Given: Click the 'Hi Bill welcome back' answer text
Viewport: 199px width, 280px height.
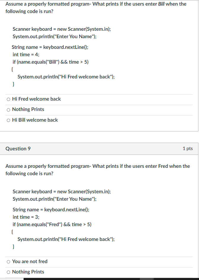Looking at the screenshot, I should [x=35, y=120].
